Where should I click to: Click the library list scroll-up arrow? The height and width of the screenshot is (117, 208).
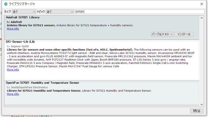[202, 17]
